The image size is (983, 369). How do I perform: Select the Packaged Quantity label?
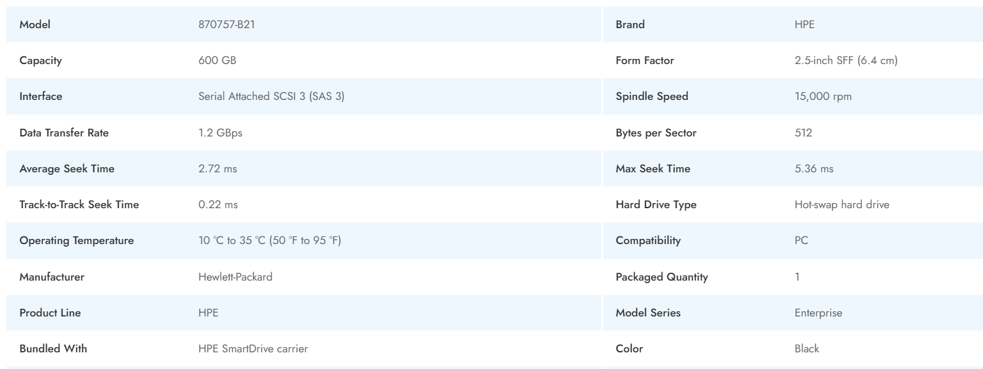click(x=662, y=277)
